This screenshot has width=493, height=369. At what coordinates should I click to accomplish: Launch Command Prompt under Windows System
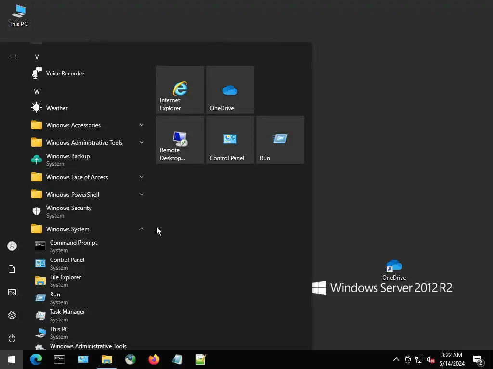pos(88,246)
